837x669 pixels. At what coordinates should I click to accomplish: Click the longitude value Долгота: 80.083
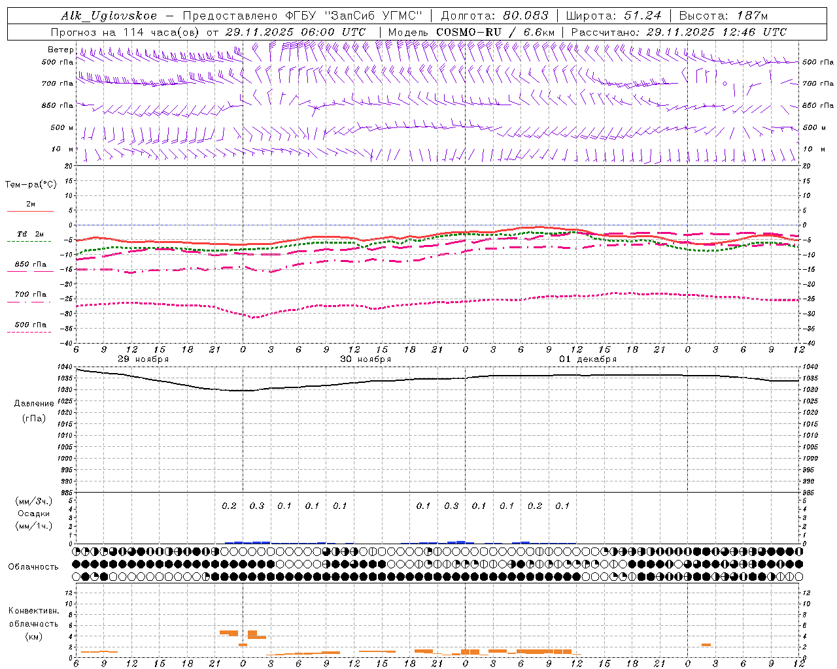pyautogui.click(x=495, y=16)
